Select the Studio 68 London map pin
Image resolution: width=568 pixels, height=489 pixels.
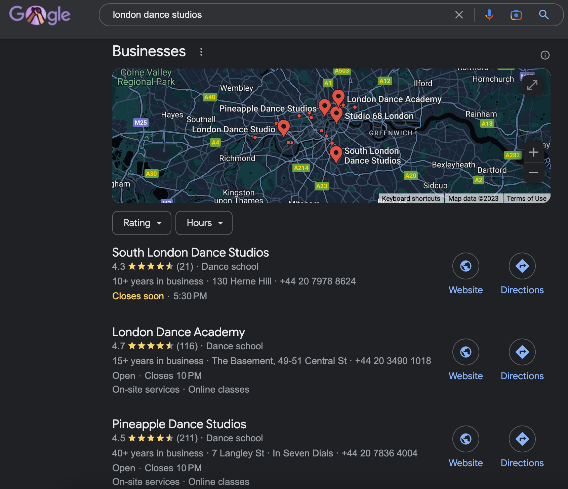(336, 114)
